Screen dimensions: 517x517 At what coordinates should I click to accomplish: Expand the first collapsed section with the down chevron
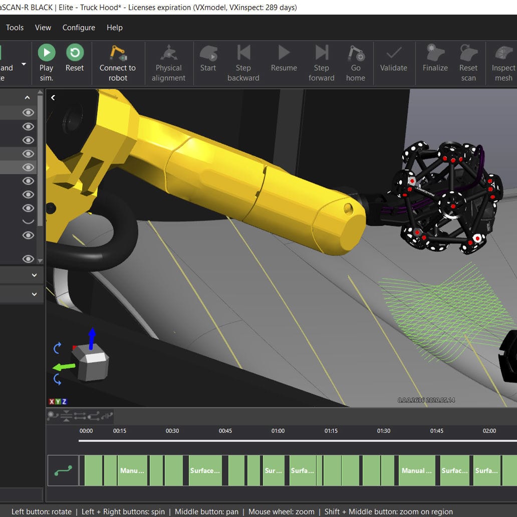pyautogui.click(x=34, y=275)
